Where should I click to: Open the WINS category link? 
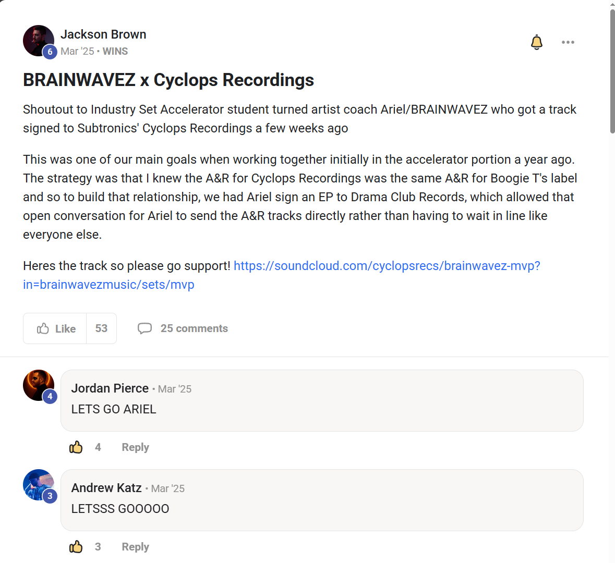pos(115,51)
